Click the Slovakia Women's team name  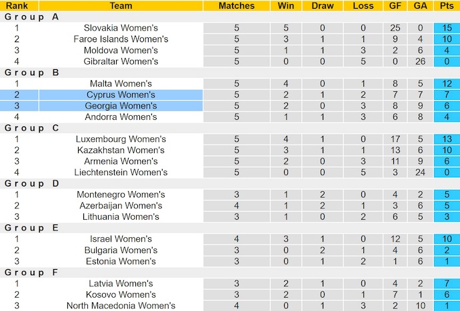121,28
